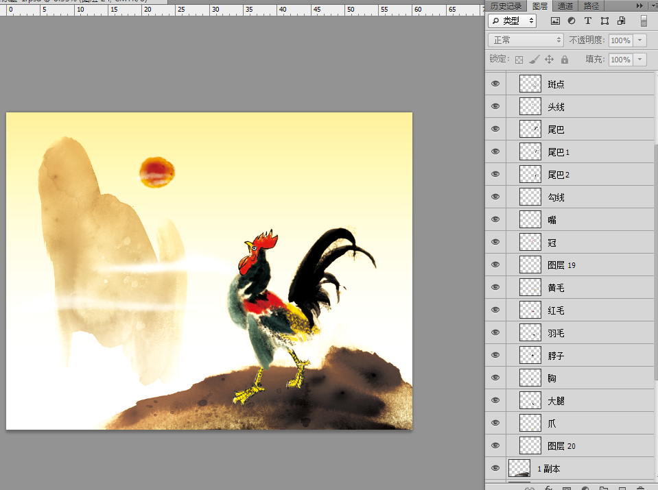Toggle visibility of 图层 20 layer
The image size is (658, 490).
[x=495, y=446]
